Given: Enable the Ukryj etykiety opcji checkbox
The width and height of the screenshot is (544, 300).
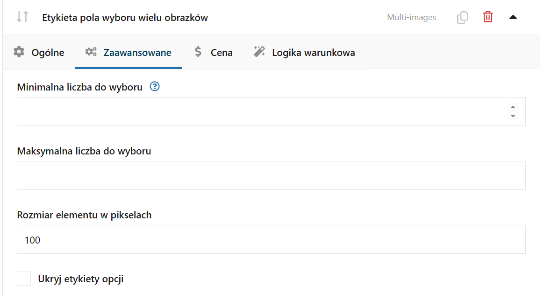Looking at the screenshot, I should pyautogui.click(x=24, y=279).
